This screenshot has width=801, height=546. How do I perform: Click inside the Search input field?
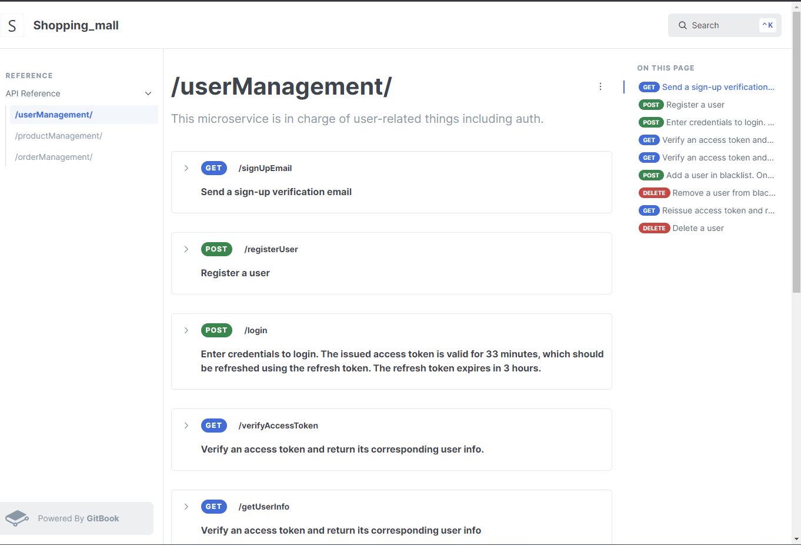pyautogui.click(x=717, y=25)
